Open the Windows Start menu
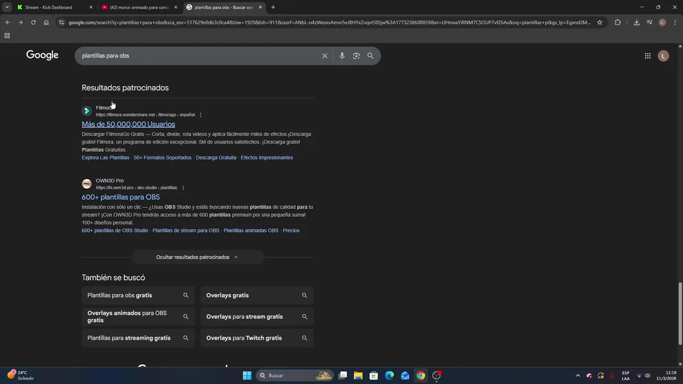683x384 pixels. tap(247, 375)
